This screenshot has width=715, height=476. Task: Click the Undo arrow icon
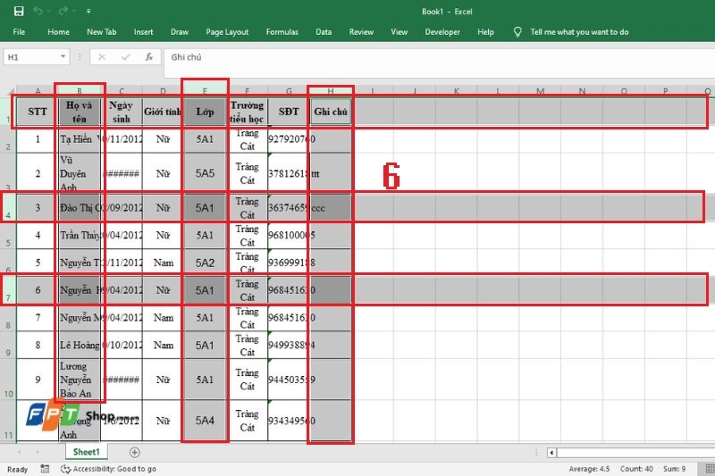coord(38,11)
